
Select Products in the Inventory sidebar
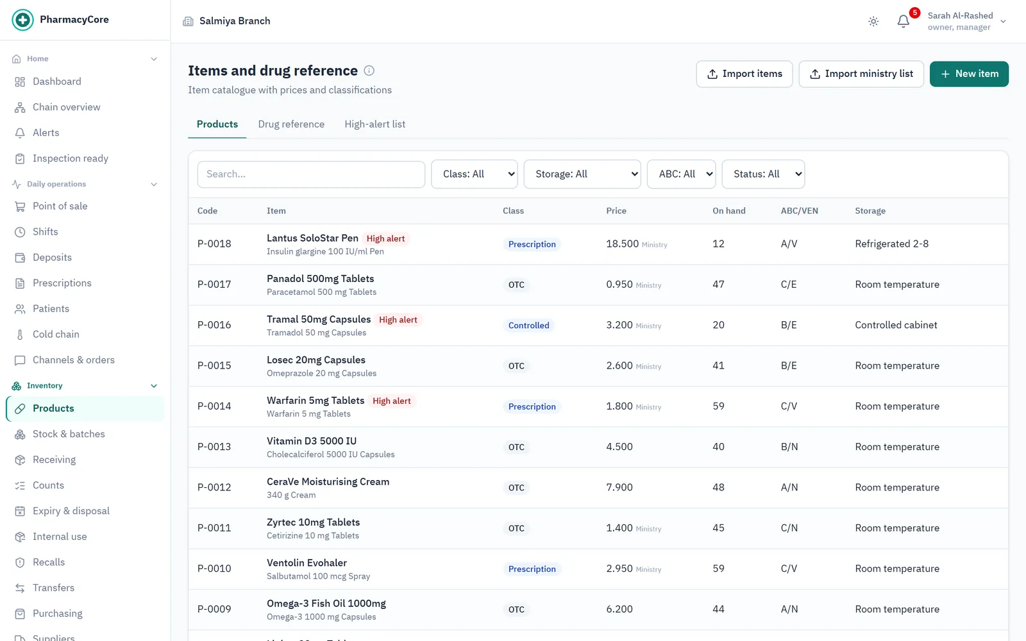[85, 408]
